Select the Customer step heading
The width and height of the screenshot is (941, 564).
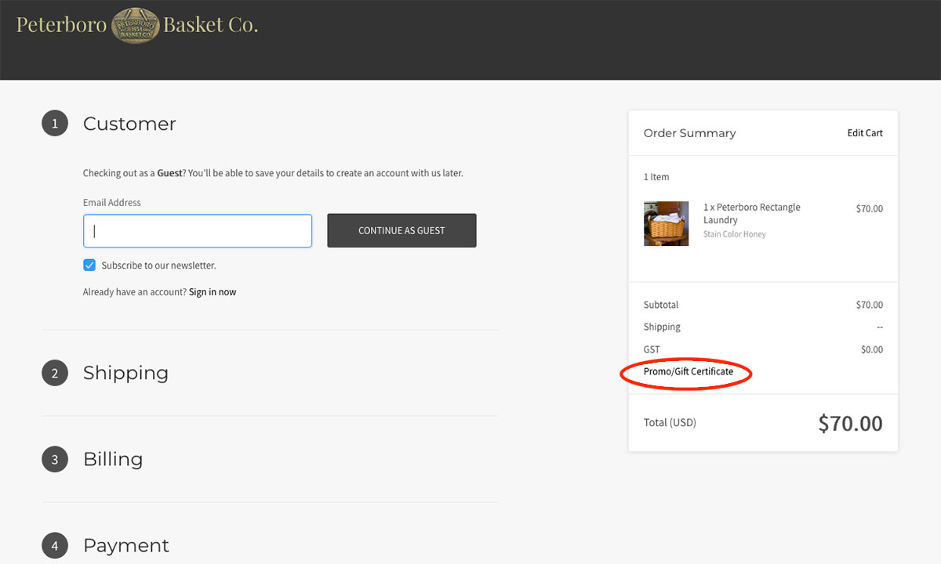pyautogui.click(x=129, y=124)
